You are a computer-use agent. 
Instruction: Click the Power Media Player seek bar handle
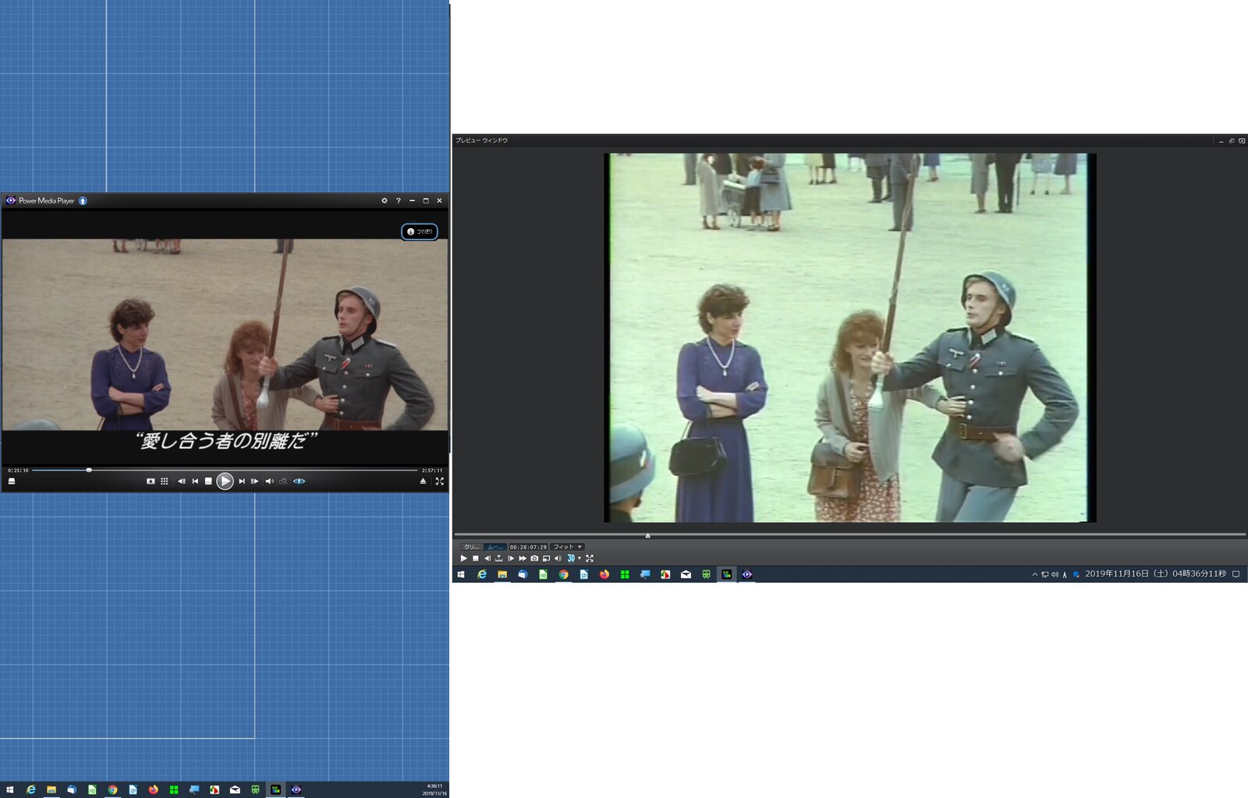tap(89, 470)
